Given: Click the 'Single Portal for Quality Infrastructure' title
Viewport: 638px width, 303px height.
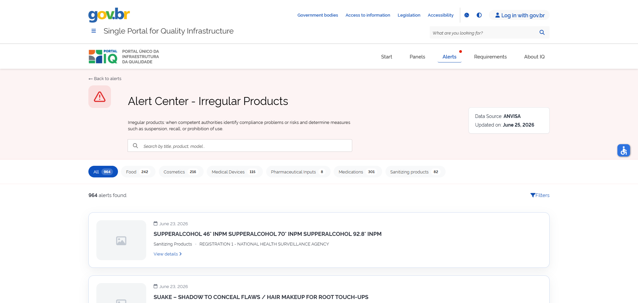Looking at the screenshot, I should tap(168, 31).
